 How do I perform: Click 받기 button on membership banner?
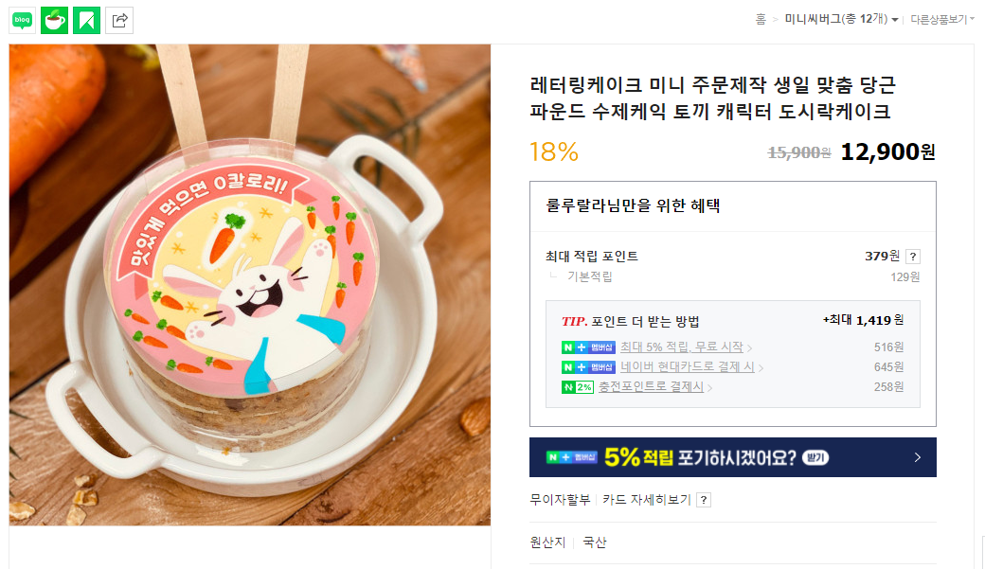click(x=815, y=458)
